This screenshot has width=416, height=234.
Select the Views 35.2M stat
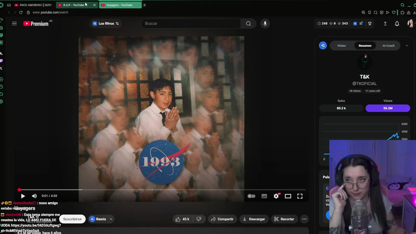click(388, 108)
